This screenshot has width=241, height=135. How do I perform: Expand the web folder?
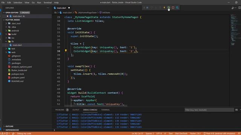pos(14,52)
